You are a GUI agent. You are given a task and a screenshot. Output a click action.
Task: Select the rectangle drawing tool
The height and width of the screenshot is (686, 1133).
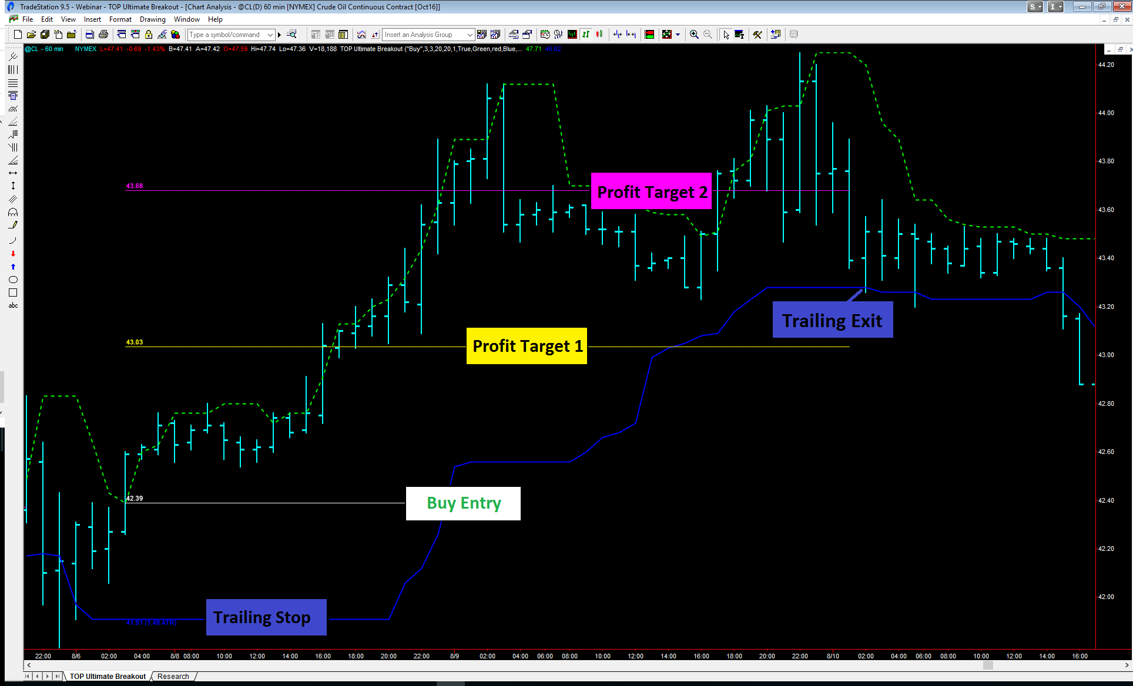point(13,292)
